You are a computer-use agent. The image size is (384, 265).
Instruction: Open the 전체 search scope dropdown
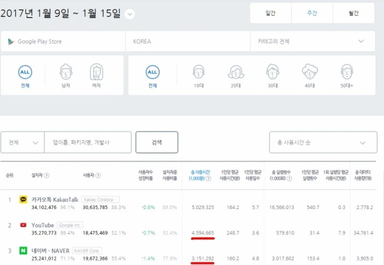22,143
